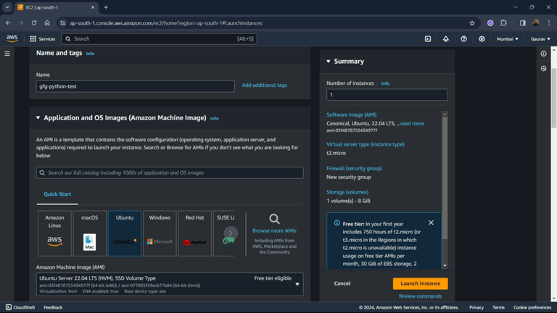The height and width of the screenshot is (313, 557).
Task: Open the notifications bell
Action: 445,38
